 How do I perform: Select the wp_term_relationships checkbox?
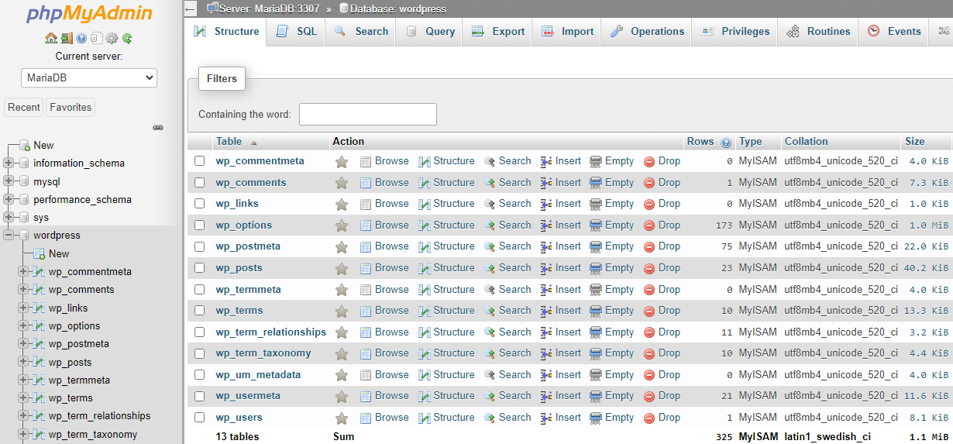[x=200, y=332]
